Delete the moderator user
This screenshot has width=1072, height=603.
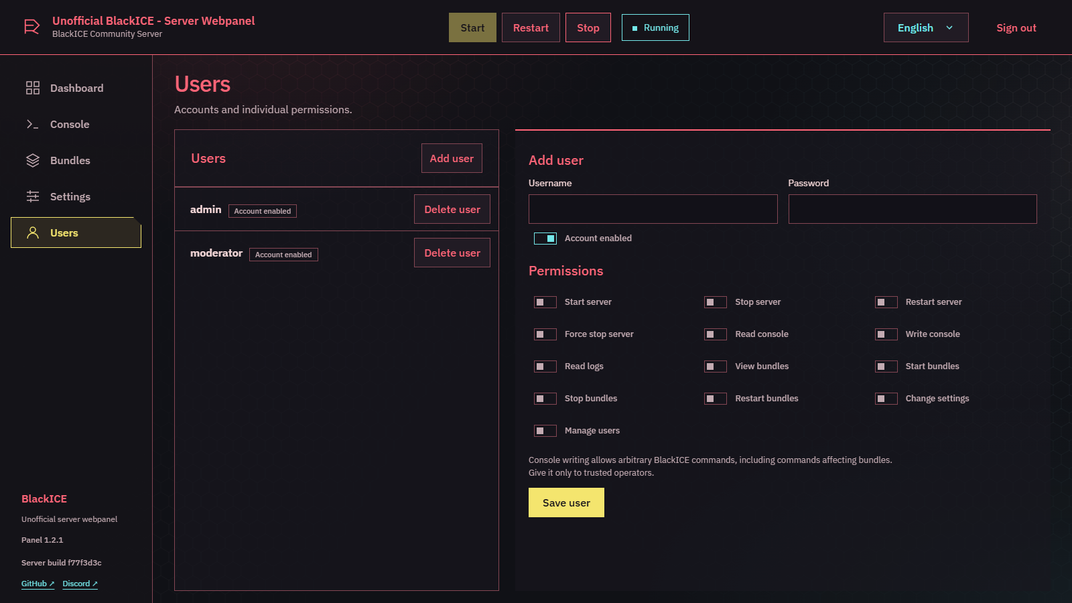coord(452,253)
